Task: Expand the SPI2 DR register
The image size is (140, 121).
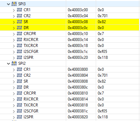Action: coord(14,88)
